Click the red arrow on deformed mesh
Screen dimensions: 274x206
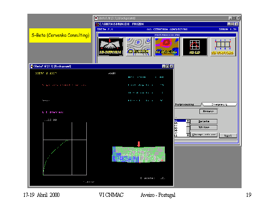point(139,144)
